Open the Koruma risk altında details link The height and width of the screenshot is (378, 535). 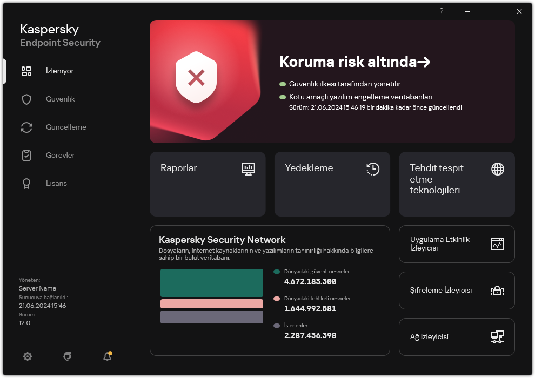pyautogui.click(x=354, y=62)
